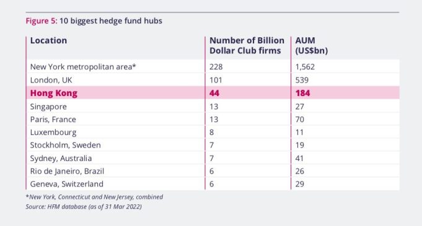Click the London, UK location cell
Screen dimensions: 422x226
tap(51, 80)
